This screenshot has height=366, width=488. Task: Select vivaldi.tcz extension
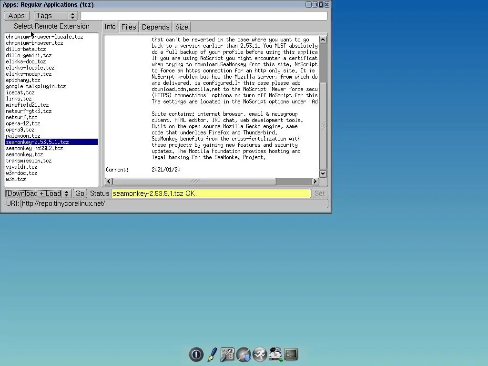pos(51,167)
